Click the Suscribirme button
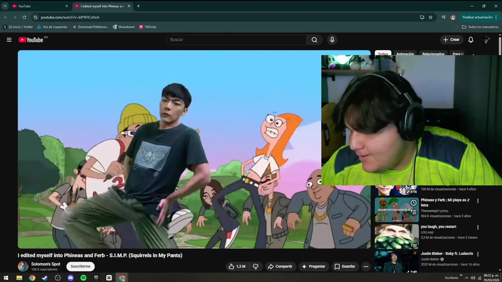This screenshot has width=502, height=282. 80,266
